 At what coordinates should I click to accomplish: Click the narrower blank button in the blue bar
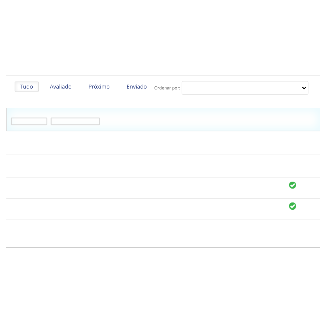(x=29, y=121)
